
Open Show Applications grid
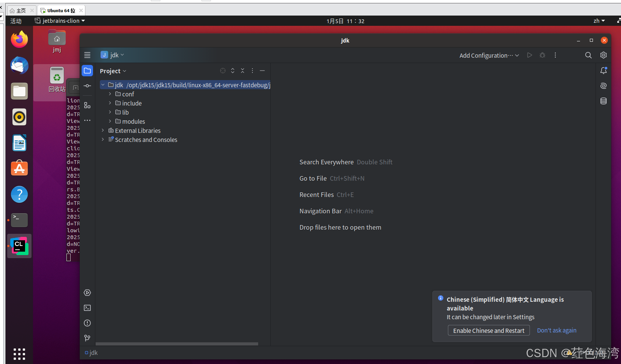[x=19, y=354]
